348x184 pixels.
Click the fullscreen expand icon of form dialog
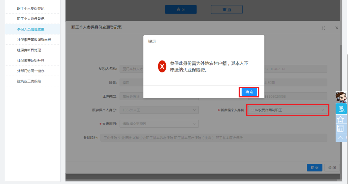pyautogui.click(x=323, y=28)
